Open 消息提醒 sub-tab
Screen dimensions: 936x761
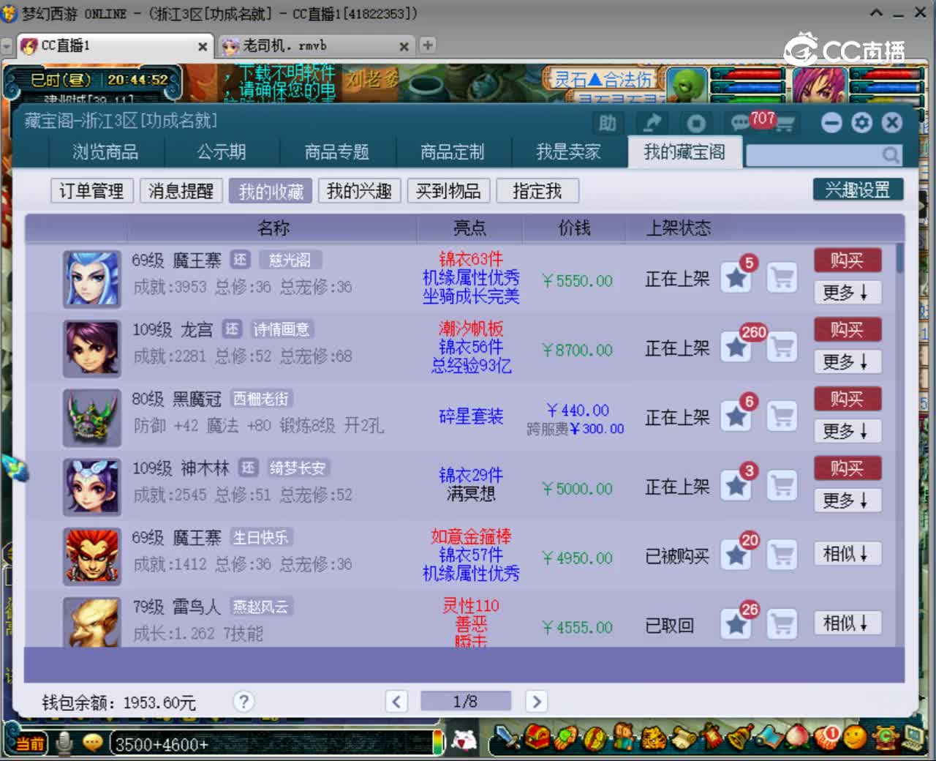tap(181, 191)
